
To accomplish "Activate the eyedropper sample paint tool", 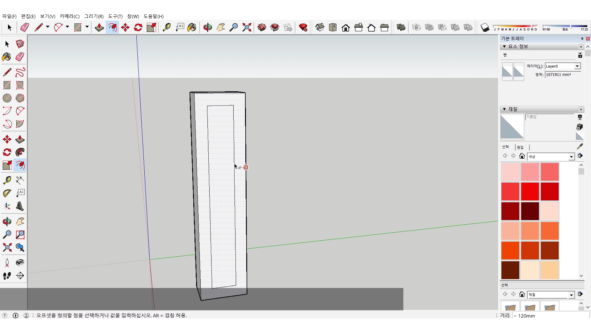I will [580, 146].
